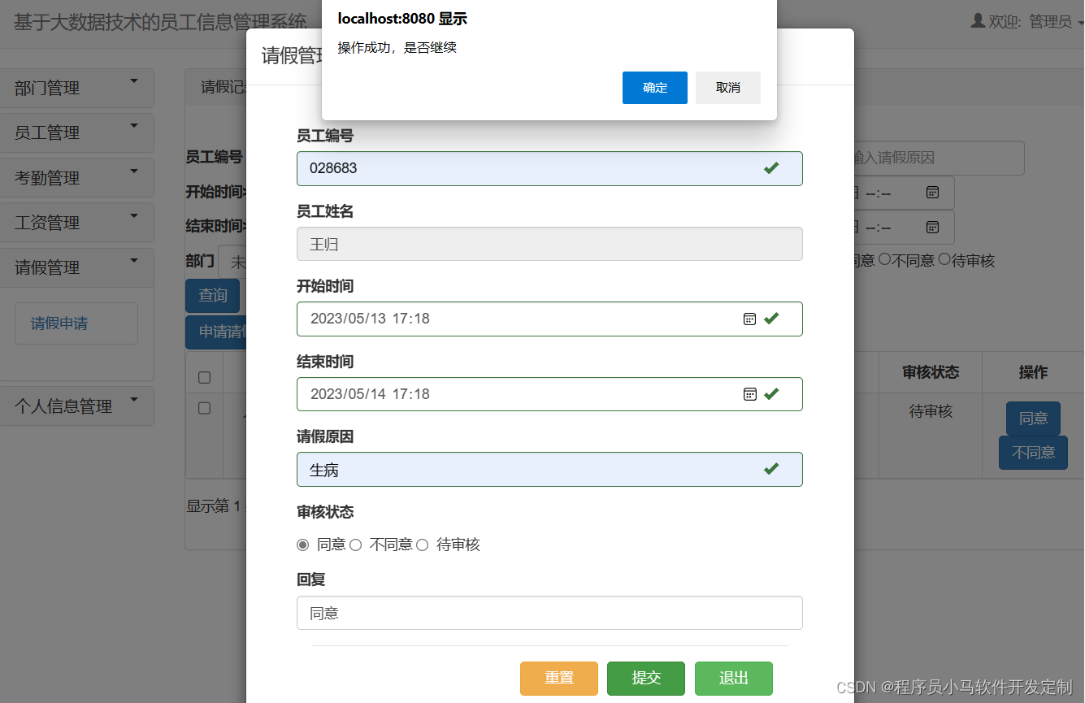This screenshot has width=1085, height=703.
Task: Reset the form with the 重置 button
Action: click(x=558, y=678)
